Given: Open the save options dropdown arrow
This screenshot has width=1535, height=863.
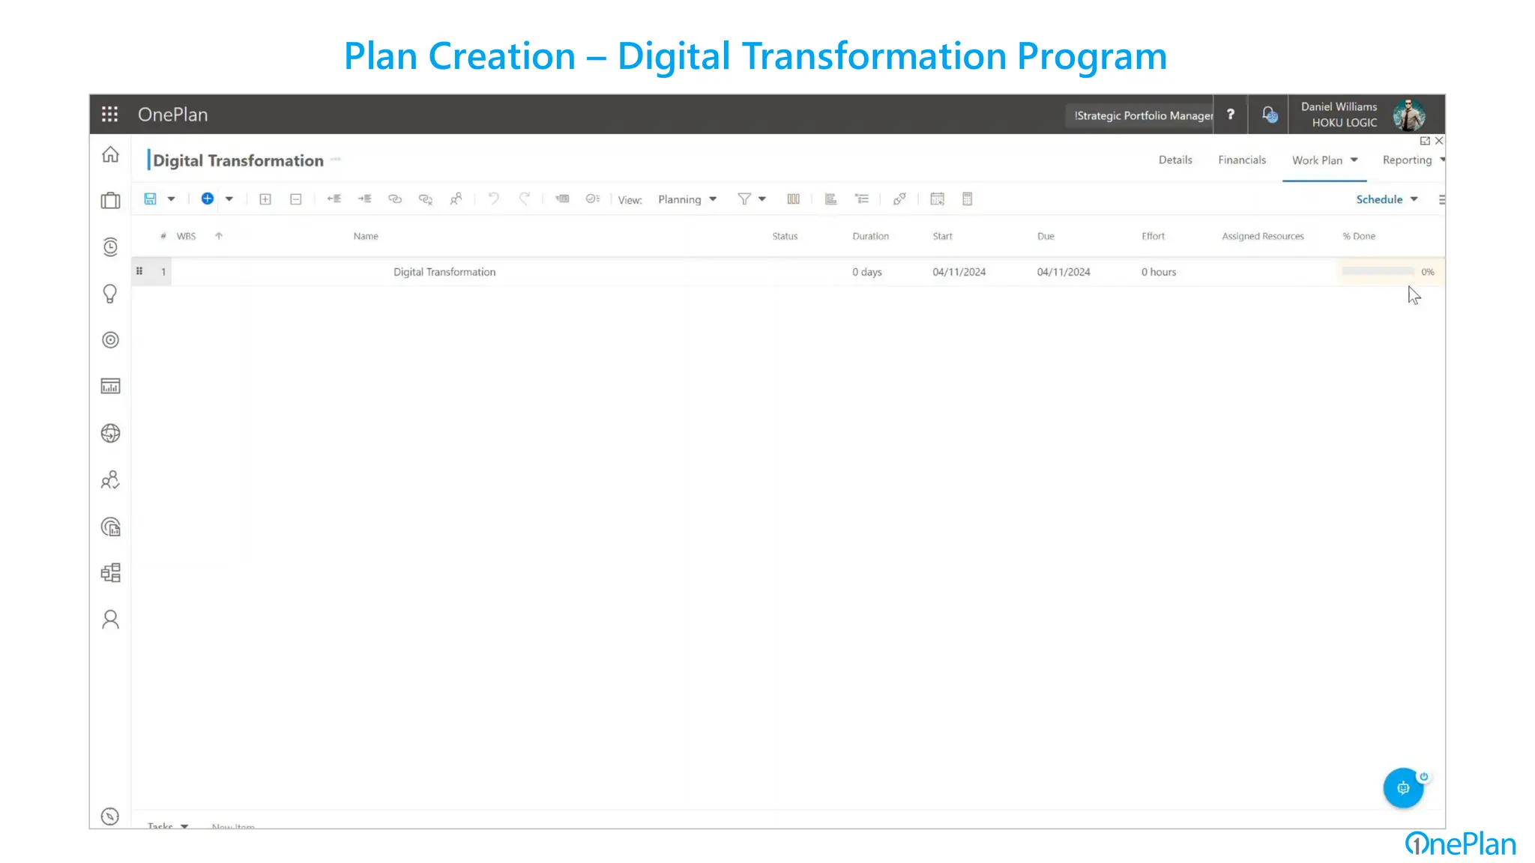Looking at the screenshot, I should click(172, 199).
